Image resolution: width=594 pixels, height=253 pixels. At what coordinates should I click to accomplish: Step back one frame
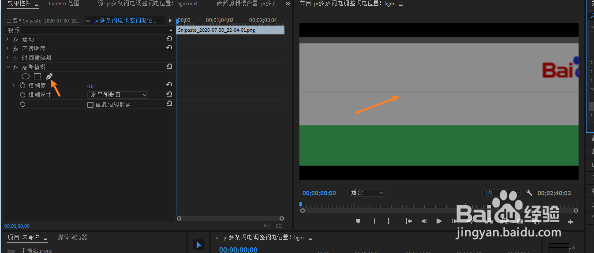coord(423,221)
